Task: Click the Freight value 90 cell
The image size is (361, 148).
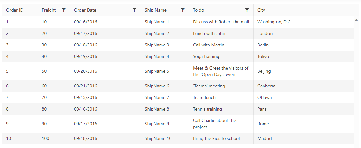Action: pos(54,124)
